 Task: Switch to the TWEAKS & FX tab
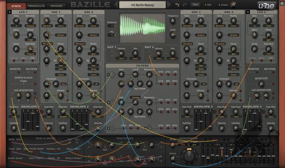click(x=36, y=6)
